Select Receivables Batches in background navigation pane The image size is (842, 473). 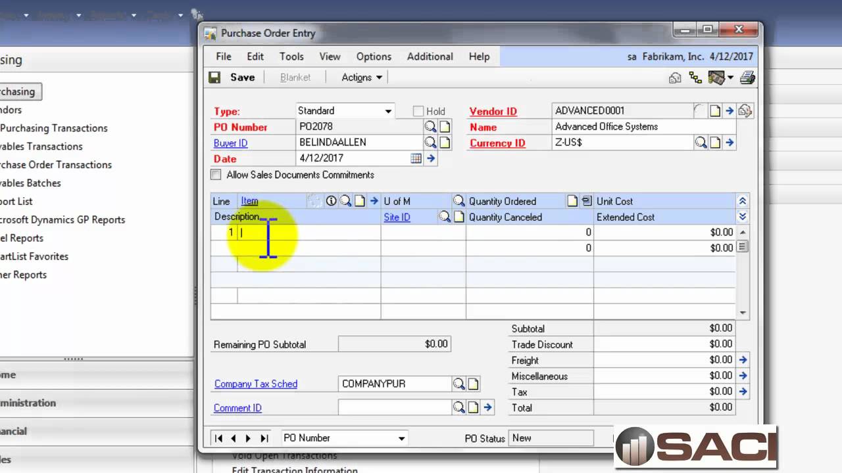[30, 183]
